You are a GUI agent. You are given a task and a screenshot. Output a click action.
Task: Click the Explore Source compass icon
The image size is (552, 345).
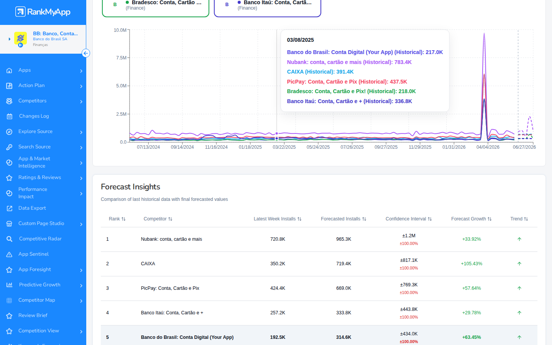point(9,132)
